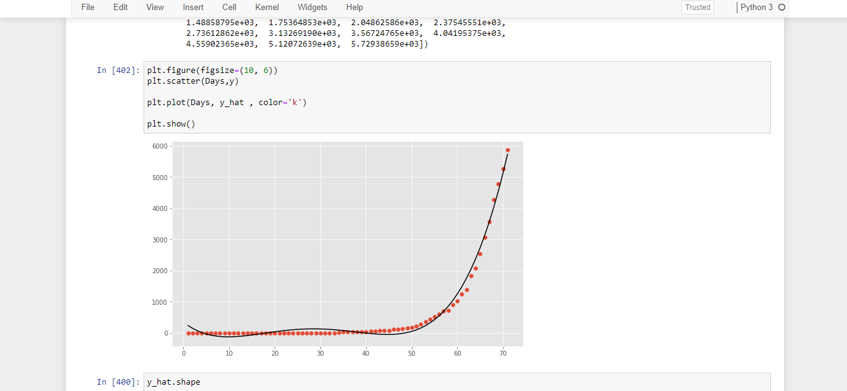Open the View menu
Viewport: 847px width, 391px height.
tap(155, 8)
